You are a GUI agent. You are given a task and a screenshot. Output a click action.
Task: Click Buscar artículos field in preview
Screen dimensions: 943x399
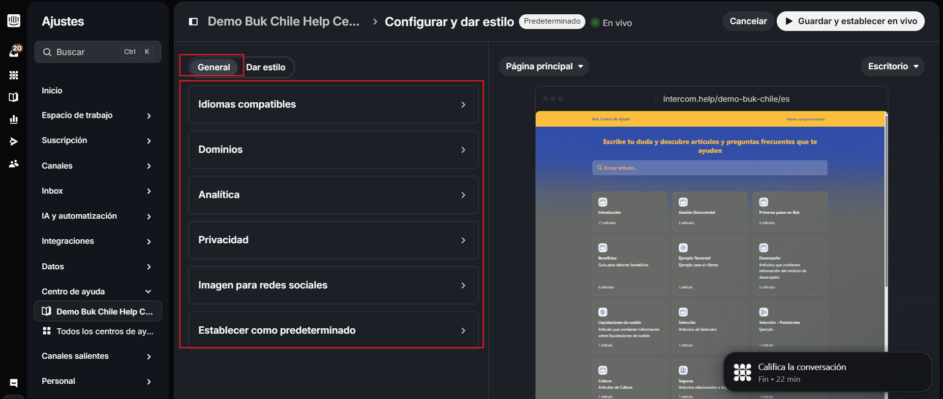710,168
